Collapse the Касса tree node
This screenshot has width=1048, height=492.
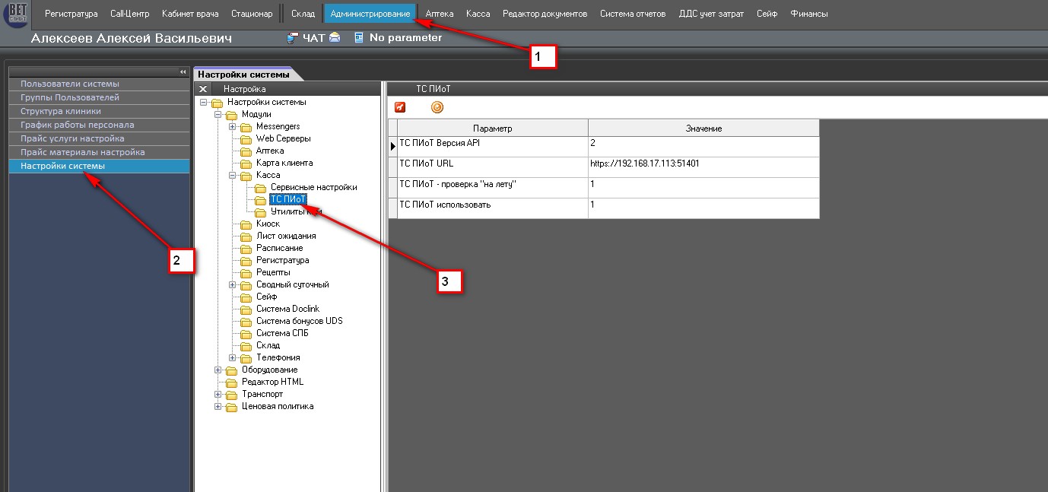pos(233,175)
